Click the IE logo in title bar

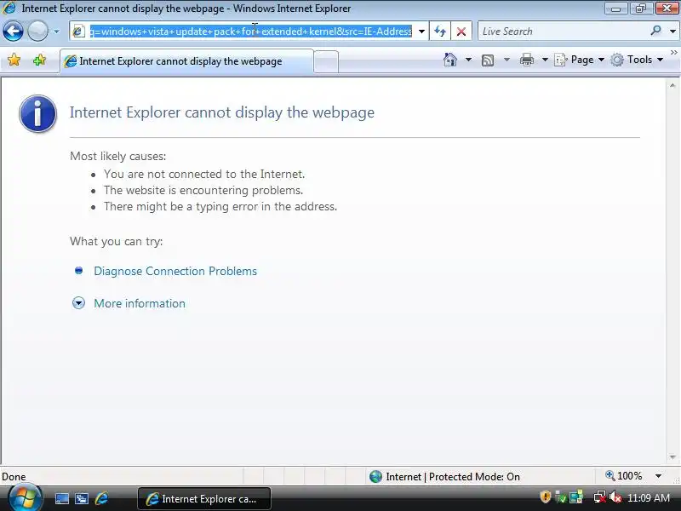pos(9,8)
